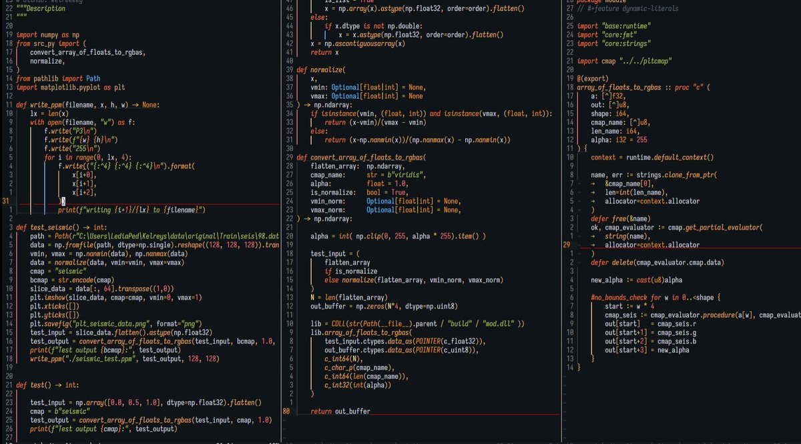Click current line number 31 in left pane

[5, 200]
